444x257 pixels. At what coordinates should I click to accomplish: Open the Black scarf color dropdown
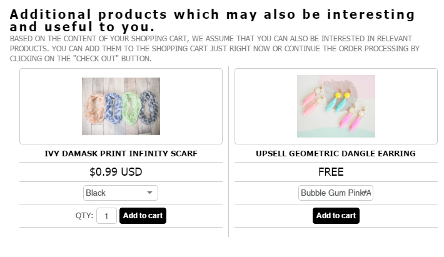[x=121, y=193]
